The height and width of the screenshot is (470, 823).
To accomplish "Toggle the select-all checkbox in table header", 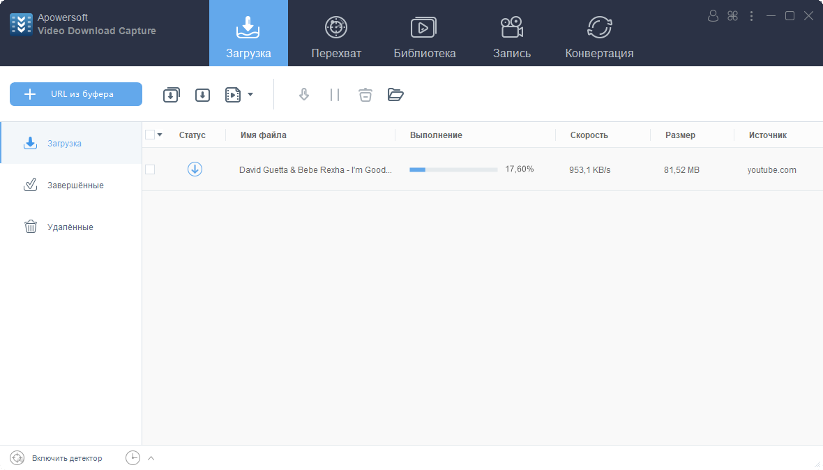I will (x=150, y=134).
